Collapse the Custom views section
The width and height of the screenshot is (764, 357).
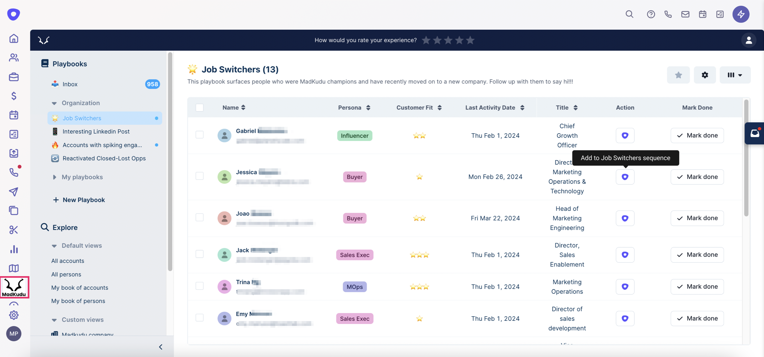pos(54,320)
